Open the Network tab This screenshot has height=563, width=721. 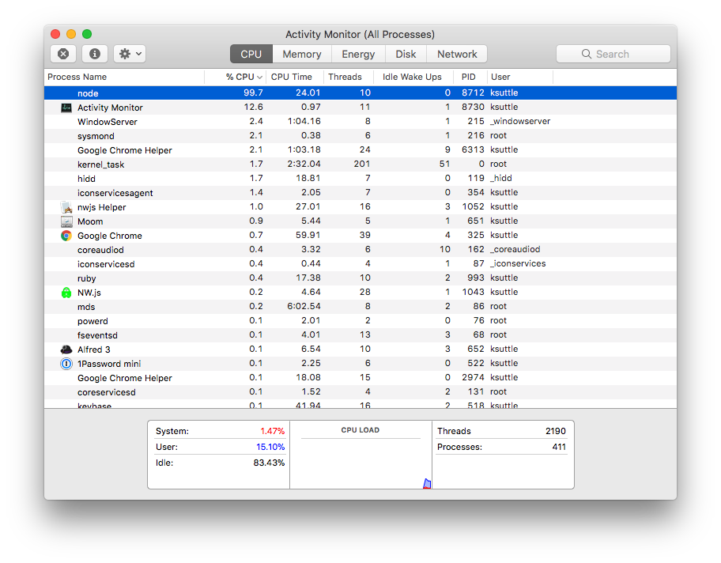(457, 54)
